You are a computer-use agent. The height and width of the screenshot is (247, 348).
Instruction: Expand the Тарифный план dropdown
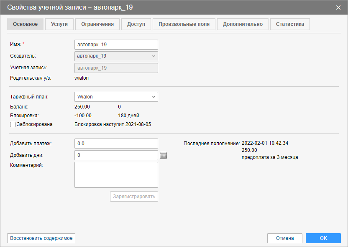coord(116,97)
